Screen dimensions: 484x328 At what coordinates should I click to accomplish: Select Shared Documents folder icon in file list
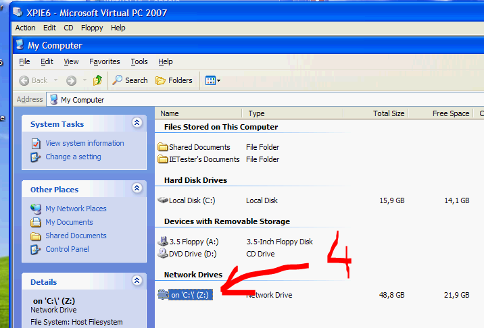click(x=163, y=146)
